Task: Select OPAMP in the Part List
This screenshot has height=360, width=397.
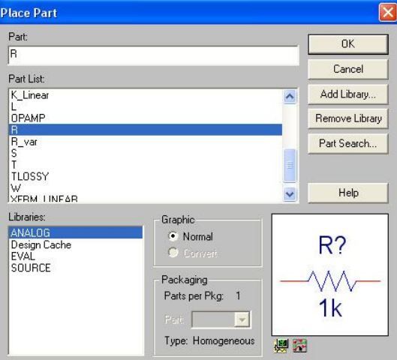Action: [146, 118]
